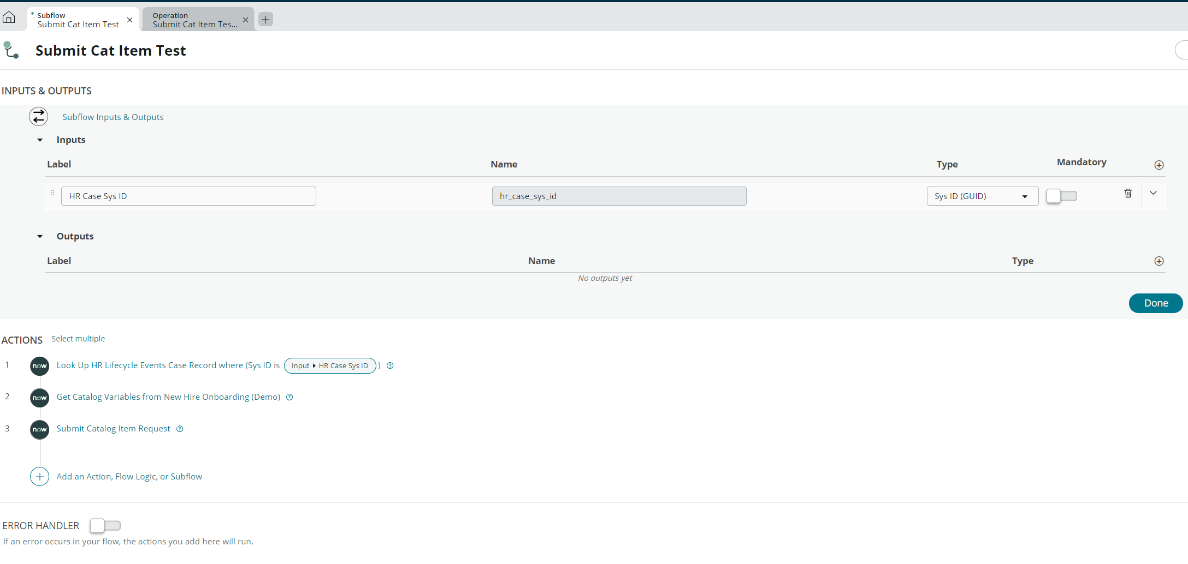Click the now icon for action 1

pos(39,366)
